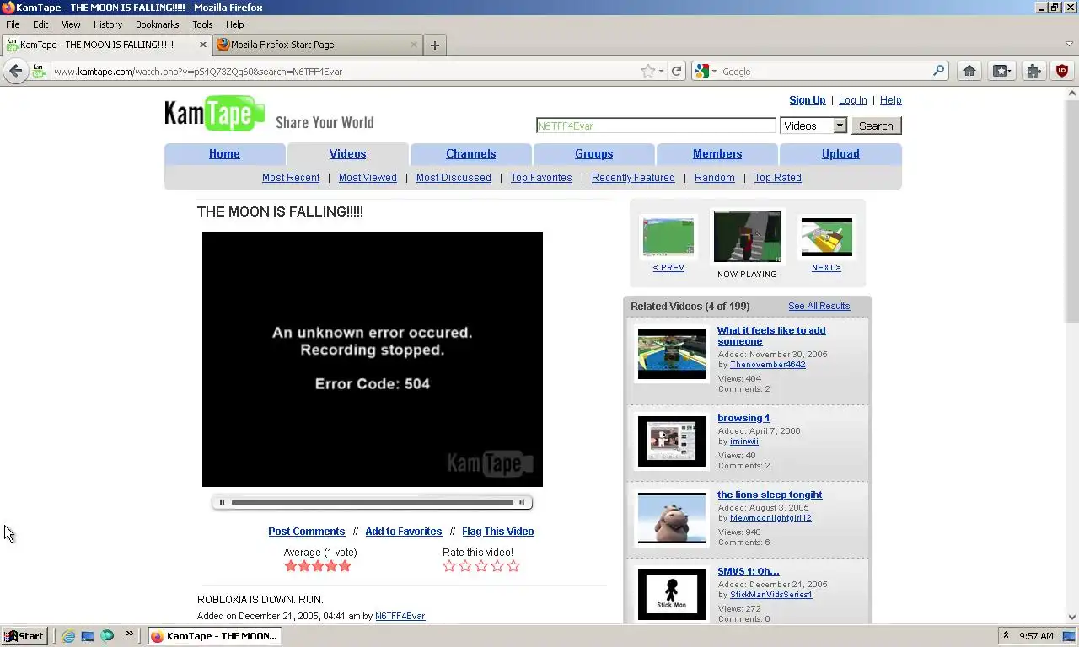Open the Windows Start menu

24,636
